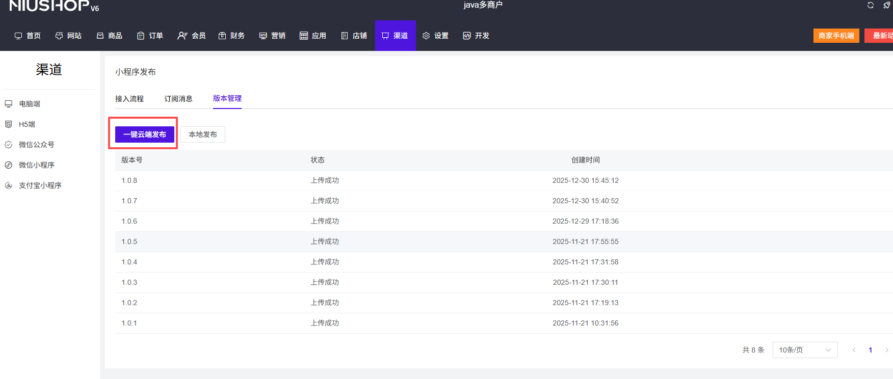893x379 pixels.
Task: Switch to the 订阅消息 tab
Action: (x=178, y=99)
